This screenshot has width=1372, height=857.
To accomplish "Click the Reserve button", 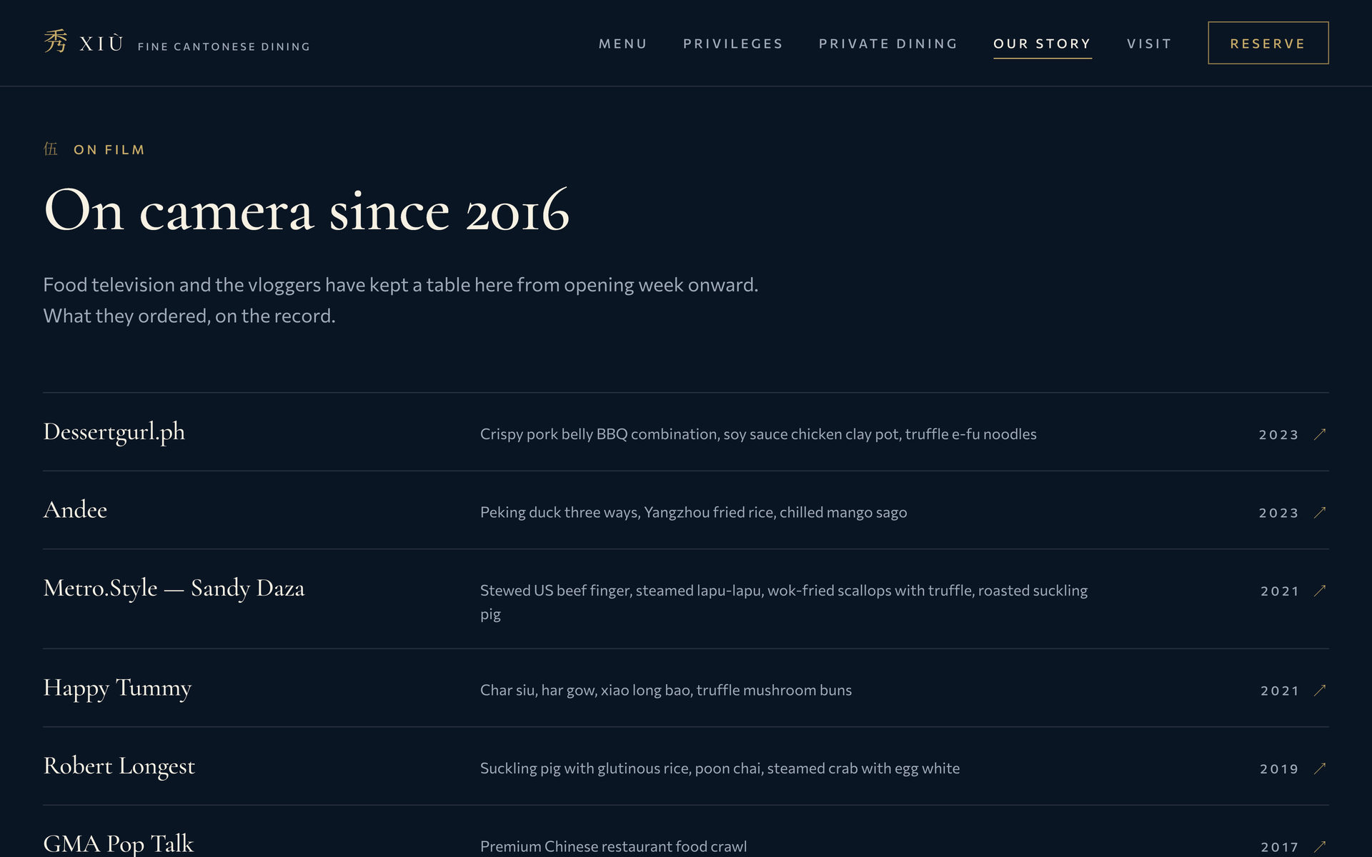I will tap(1268, 43).
